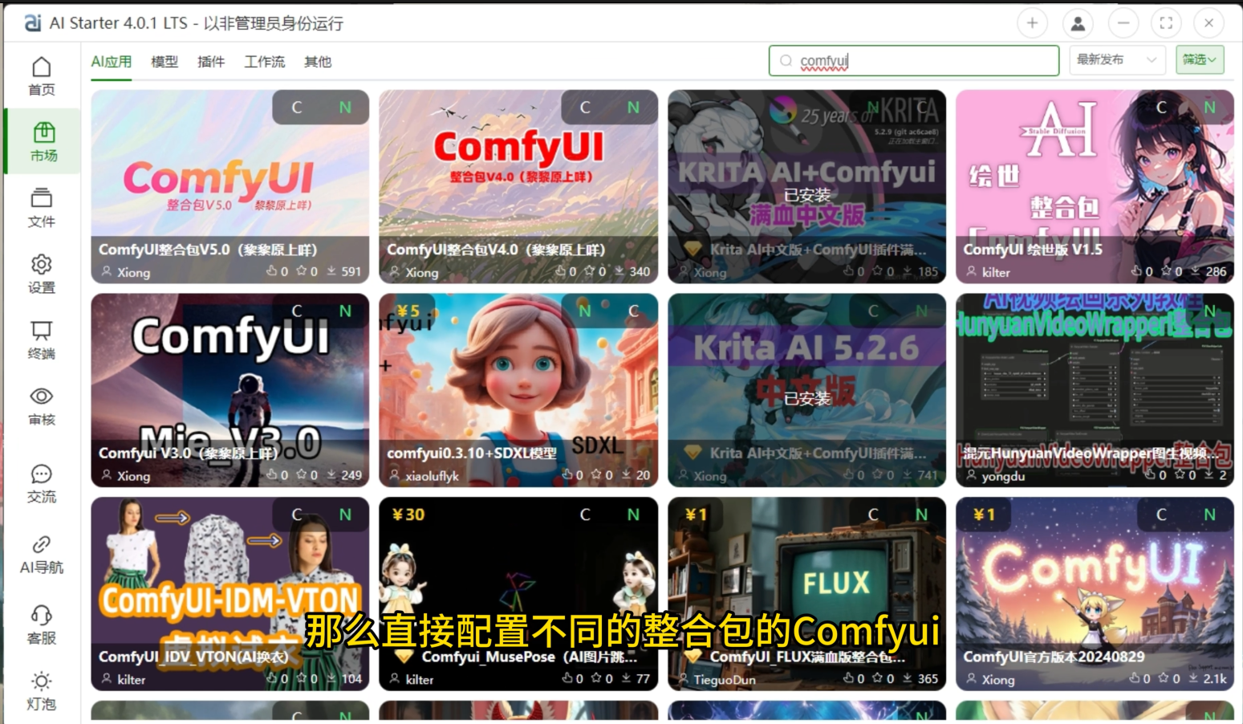Click the like icon on ComfyUI 绘世版 V1.5 card
Screen dimensions: 1243x724
(x=1136, y=271)
